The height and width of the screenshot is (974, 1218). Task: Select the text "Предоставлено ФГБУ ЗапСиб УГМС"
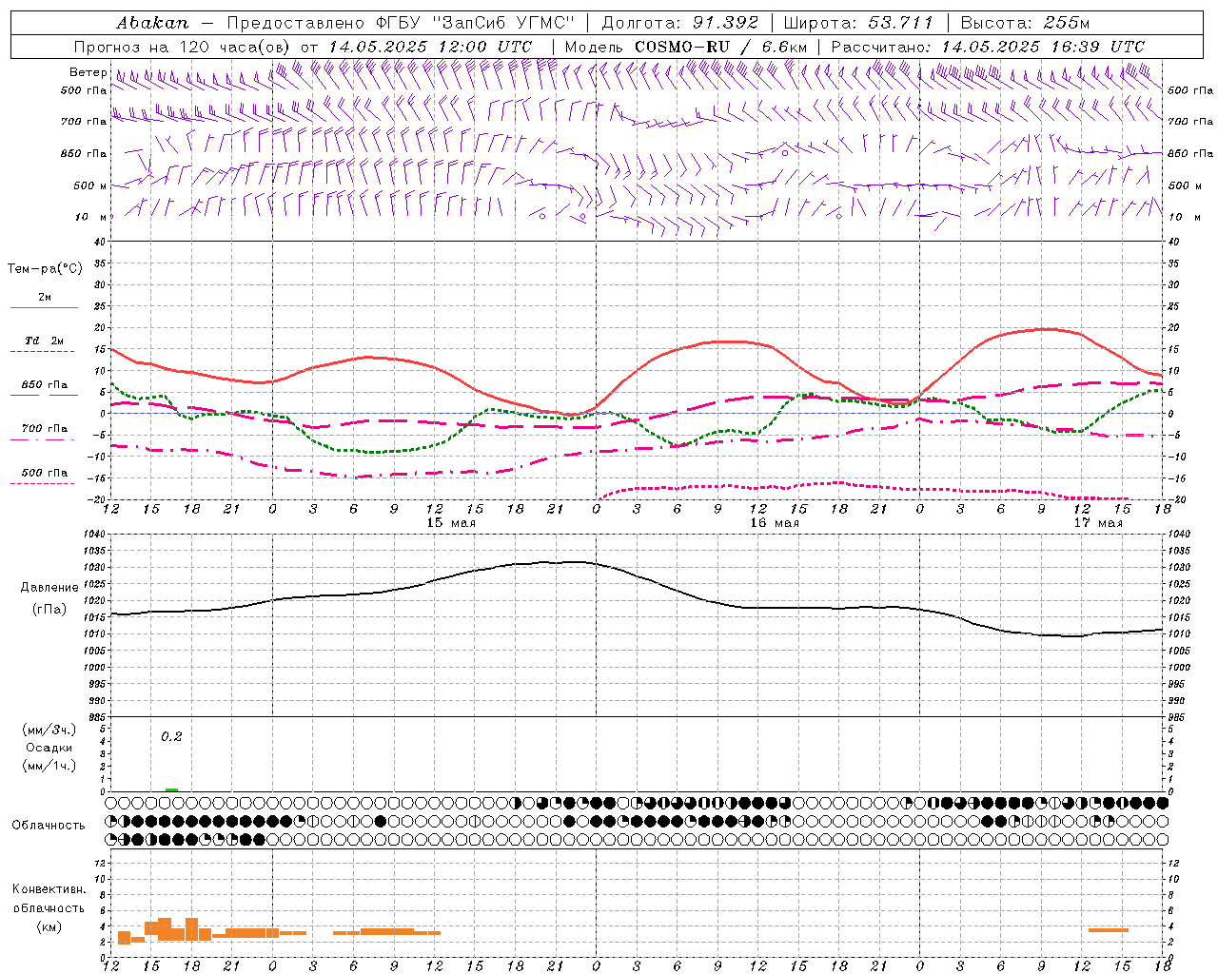coord(401,23)
